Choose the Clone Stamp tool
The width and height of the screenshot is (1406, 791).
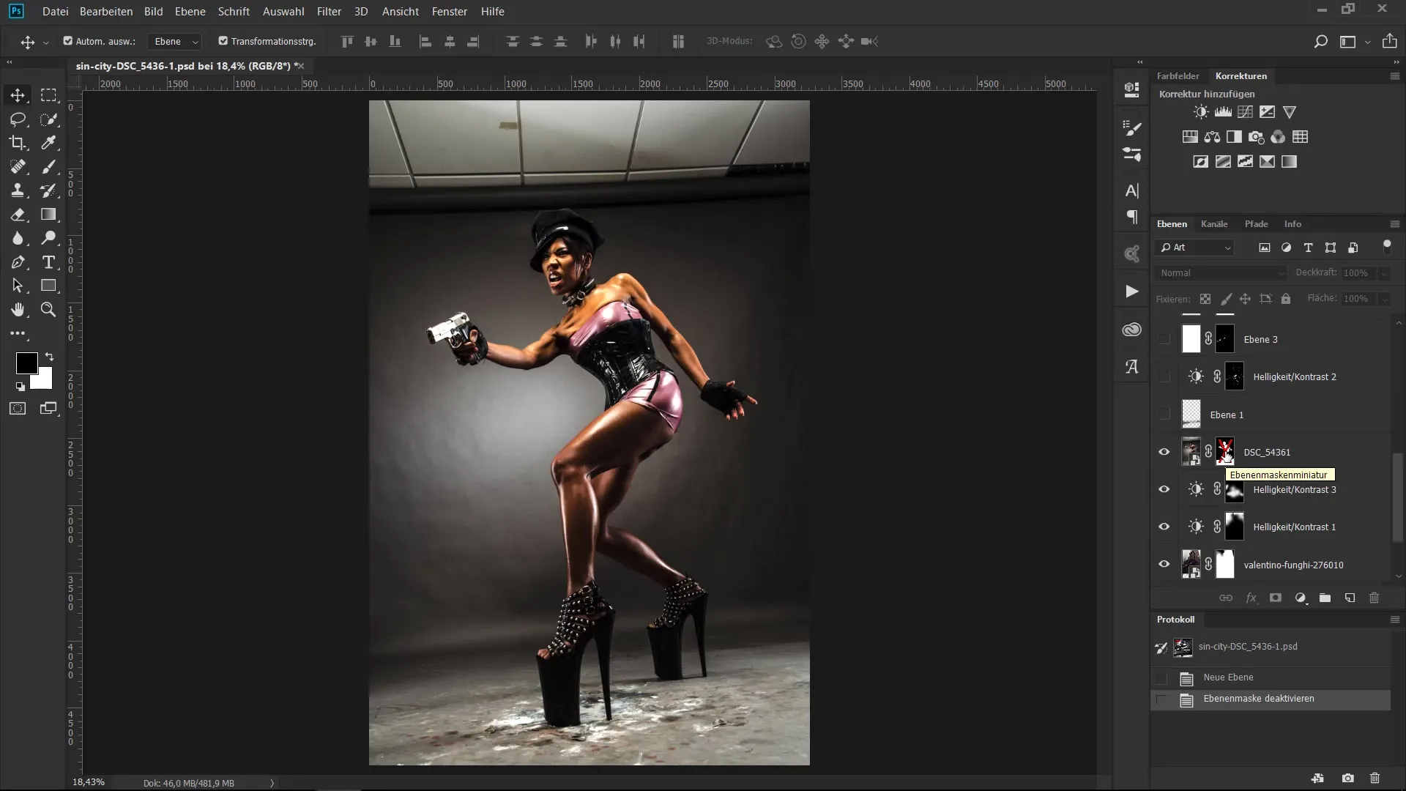click(18, 190)
